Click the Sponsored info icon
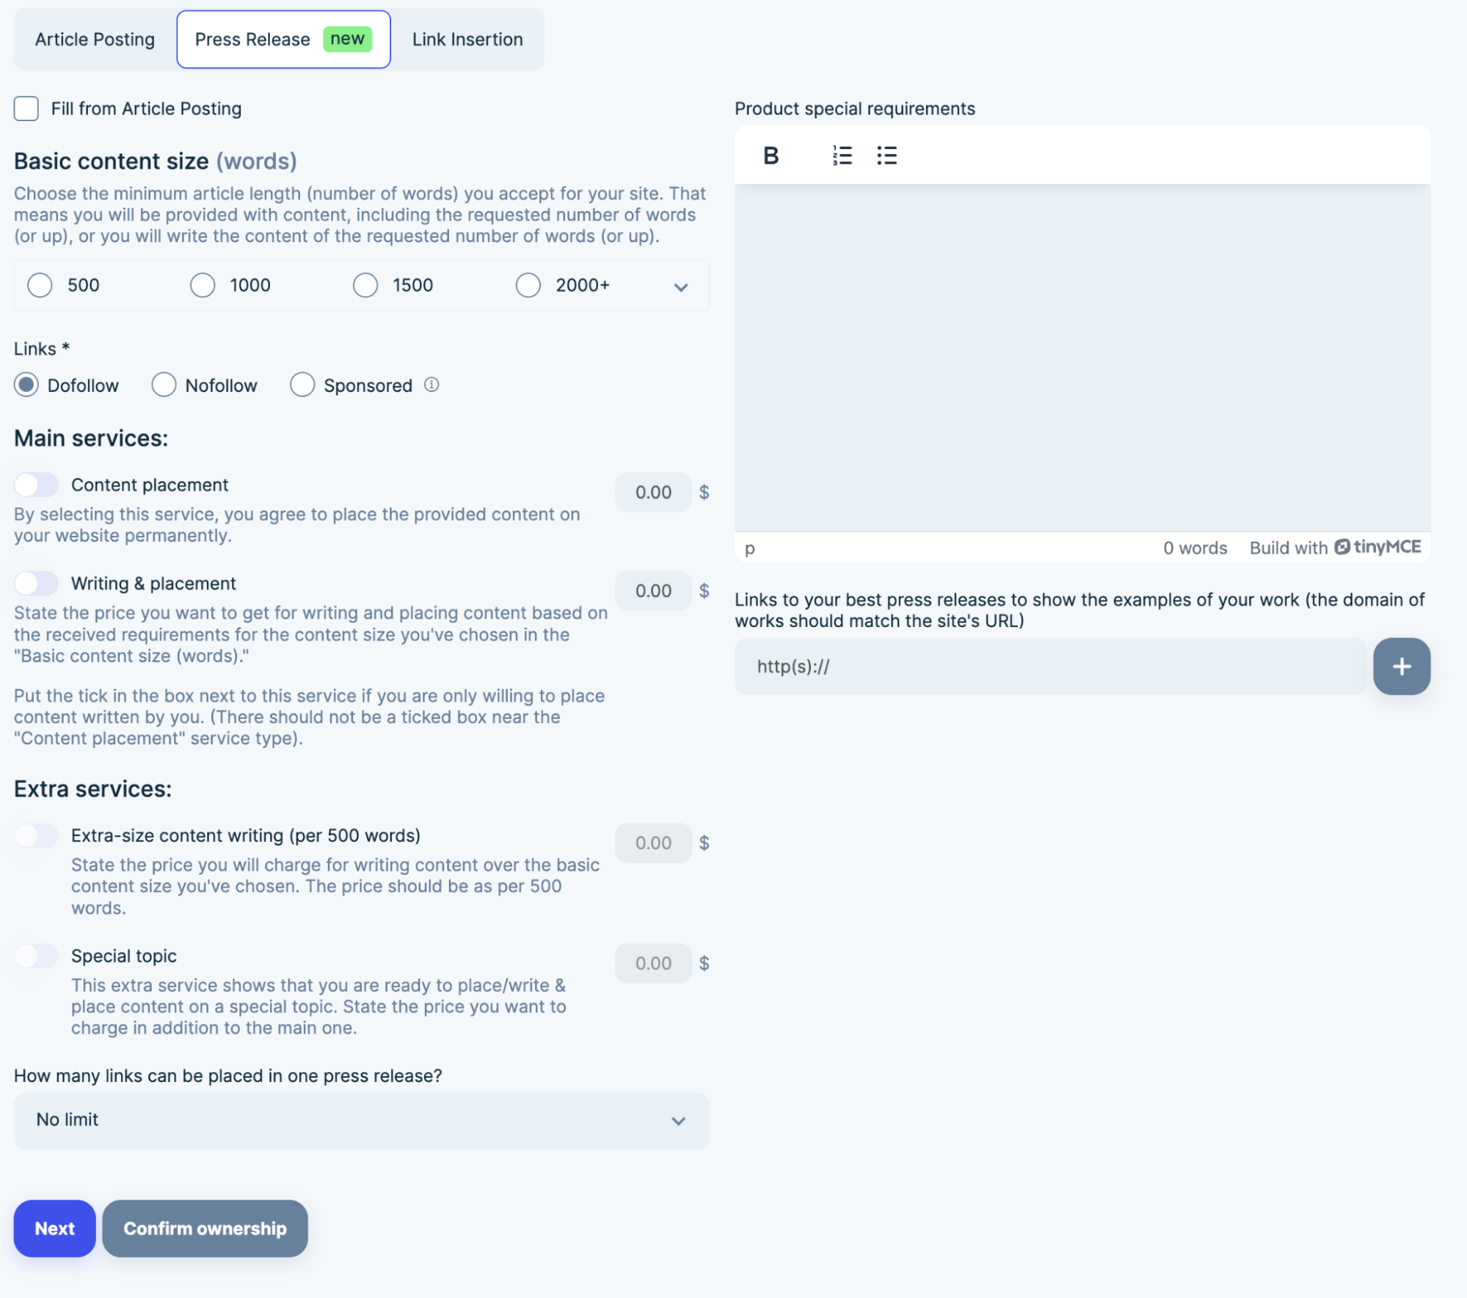 point(432,385)
